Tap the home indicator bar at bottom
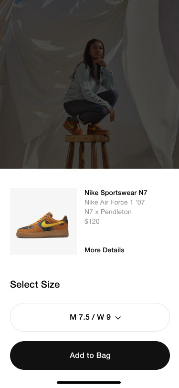The width and height of the screenshot is (179, 388). (x=89, y=383)
